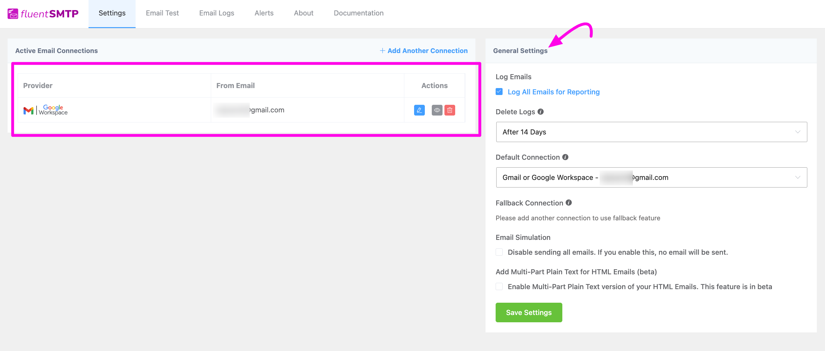The height and width of the screenshot is (351, 825).
Task: Click the Delete Logs info icon
Action: pos(541,111)
